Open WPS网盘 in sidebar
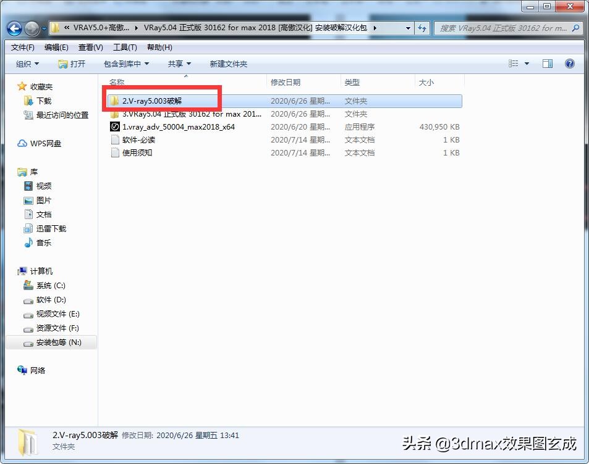Image resolution: width=589 pixels, height=464 pixels. coord(39,144)
